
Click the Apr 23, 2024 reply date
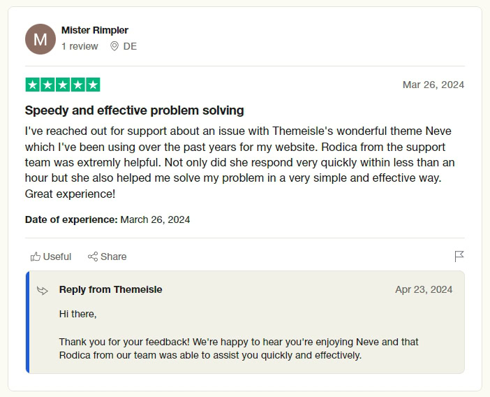(424, 289)
